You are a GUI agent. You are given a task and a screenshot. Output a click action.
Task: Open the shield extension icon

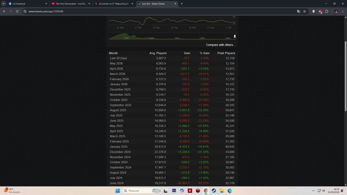click(x=313, y=11)
